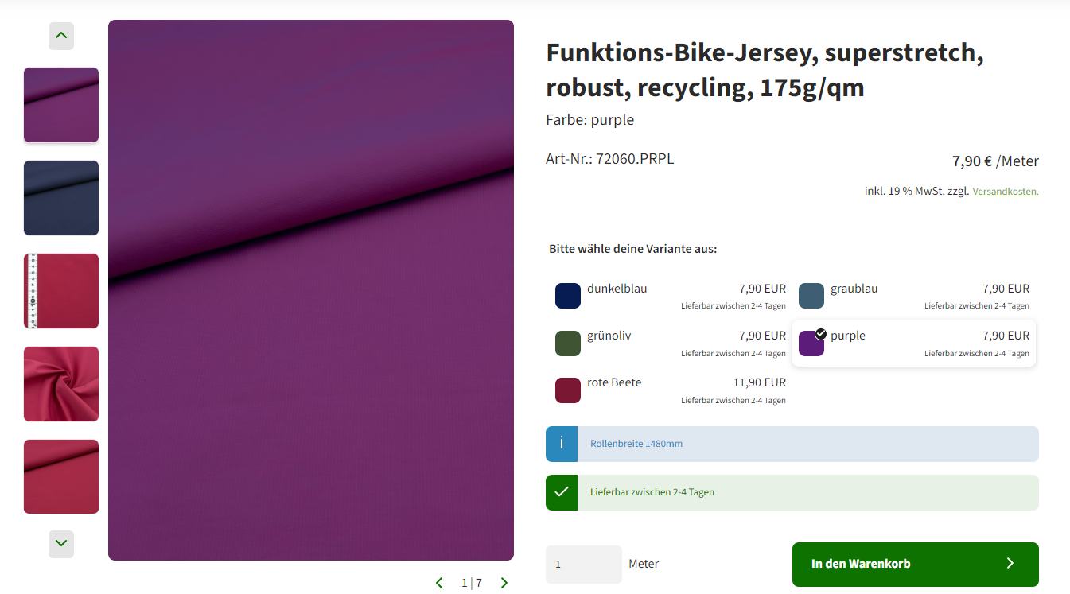Click the blue info icon for Rollenbreite
The image size is (1070, 594).
coord(562,444)
